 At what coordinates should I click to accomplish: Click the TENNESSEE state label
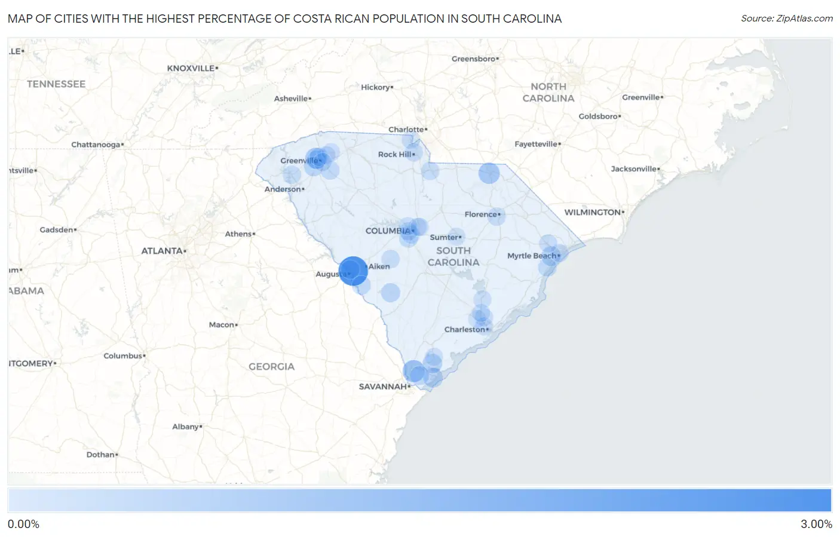pos(56,84)
